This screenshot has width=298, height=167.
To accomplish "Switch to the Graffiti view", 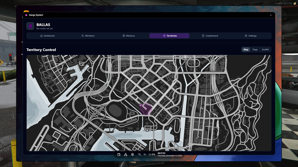I will pyautogui.click(x=265, y=49).
